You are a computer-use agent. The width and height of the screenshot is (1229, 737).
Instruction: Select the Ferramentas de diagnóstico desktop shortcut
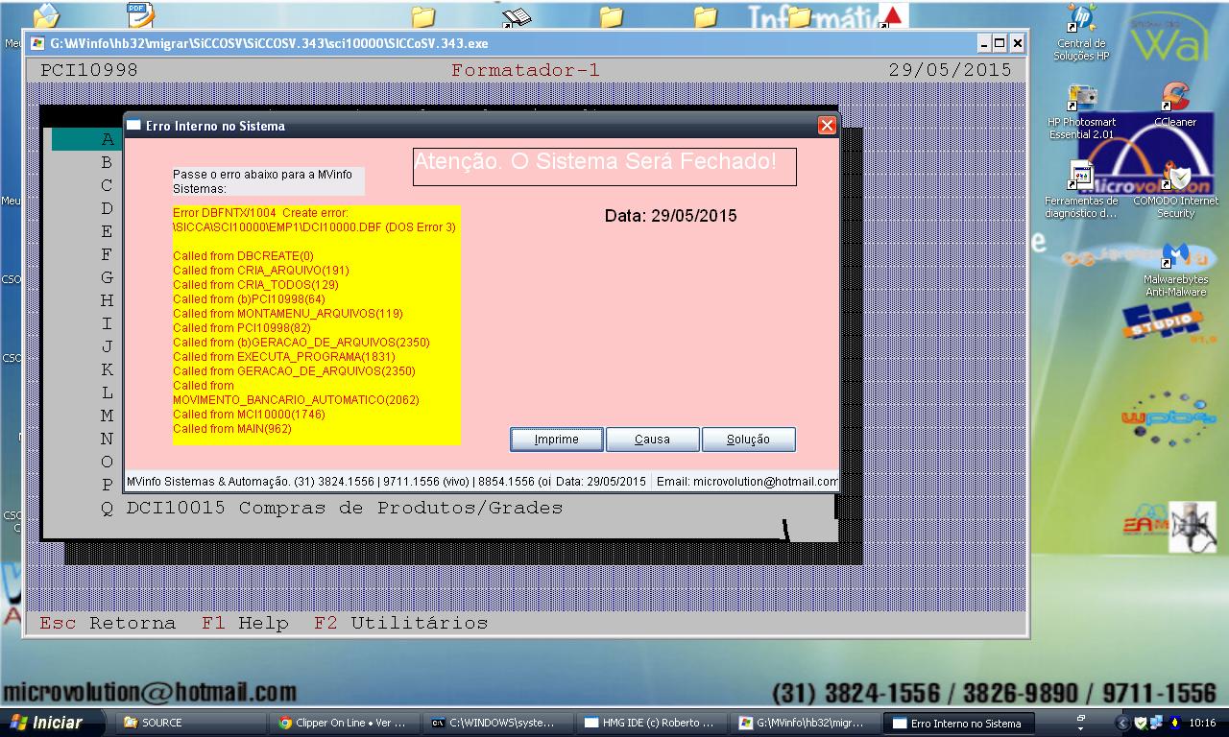coord(1081,190)
